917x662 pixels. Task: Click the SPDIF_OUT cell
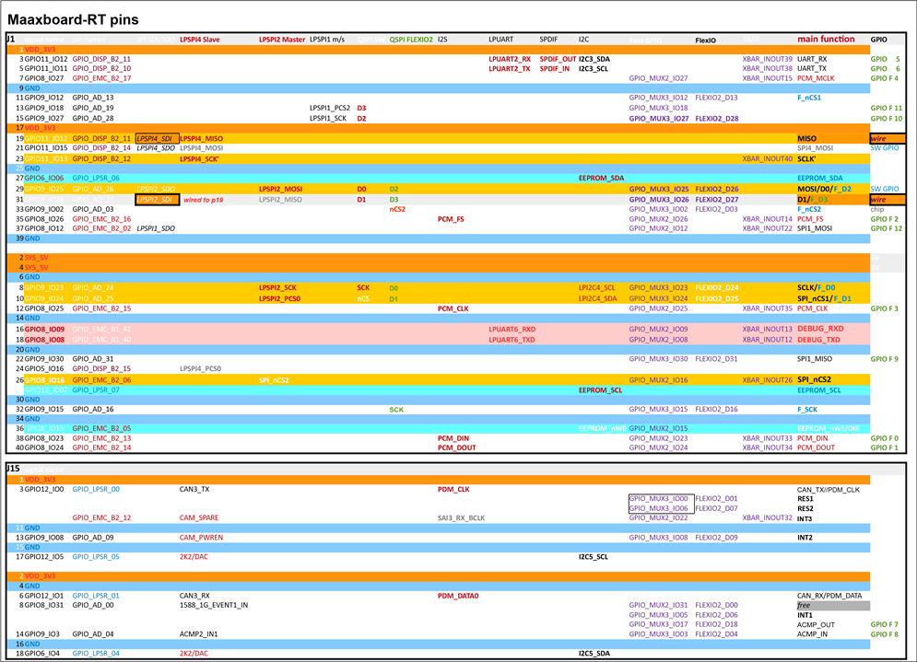click(558, 59)
